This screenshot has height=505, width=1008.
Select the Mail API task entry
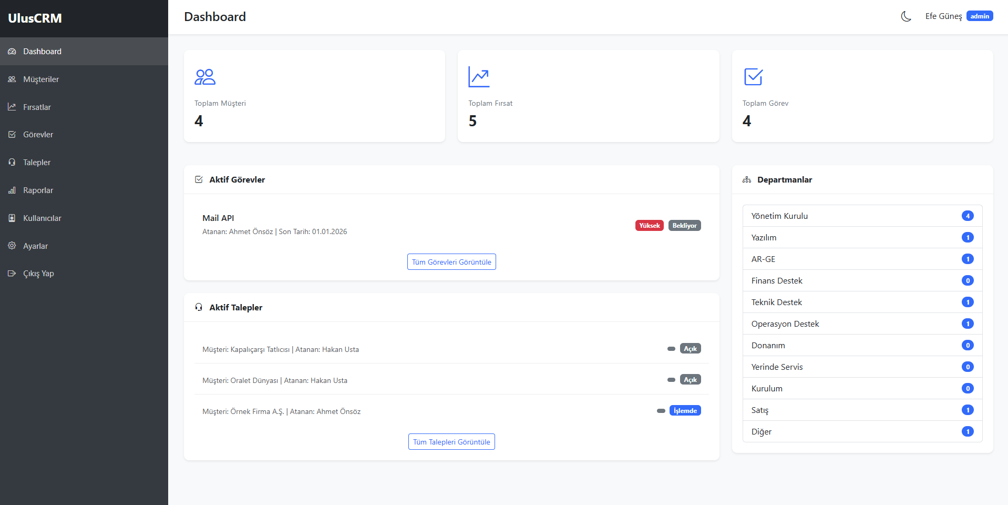click(218, 218)
